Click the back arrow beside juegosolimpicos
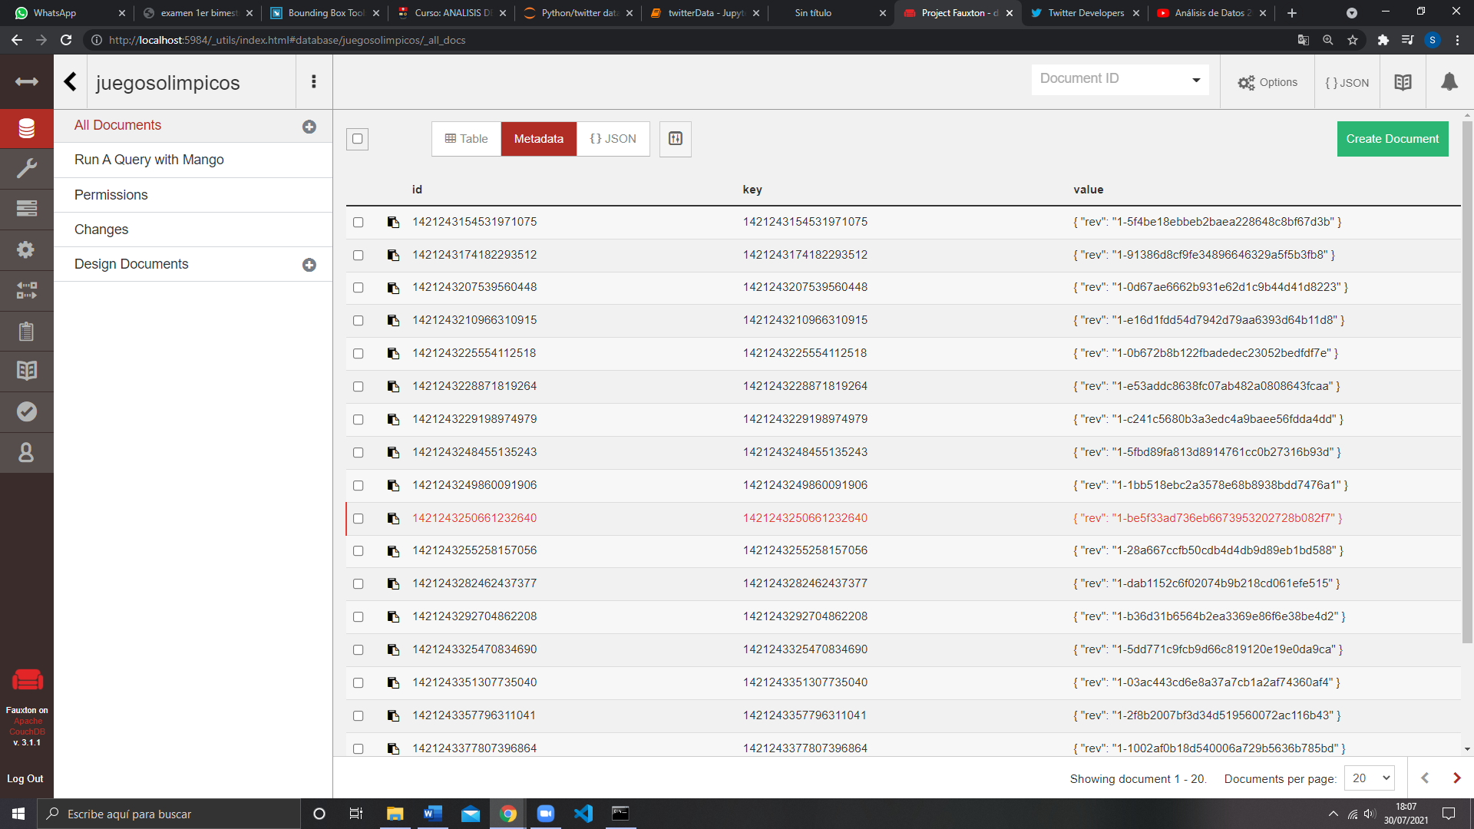This screenshot has width=1474, height=829. pos(71,82)
